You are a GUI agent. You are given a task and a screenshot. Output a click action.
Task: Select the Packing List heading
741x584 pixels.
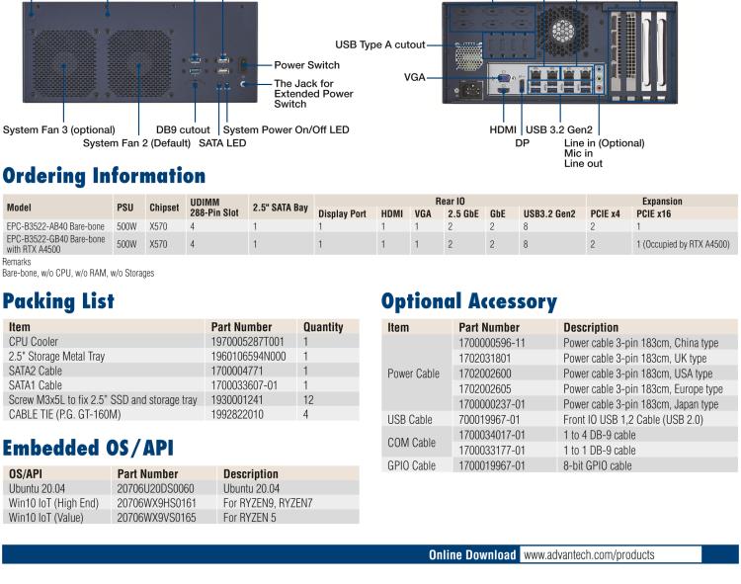(x=58, y=300)
